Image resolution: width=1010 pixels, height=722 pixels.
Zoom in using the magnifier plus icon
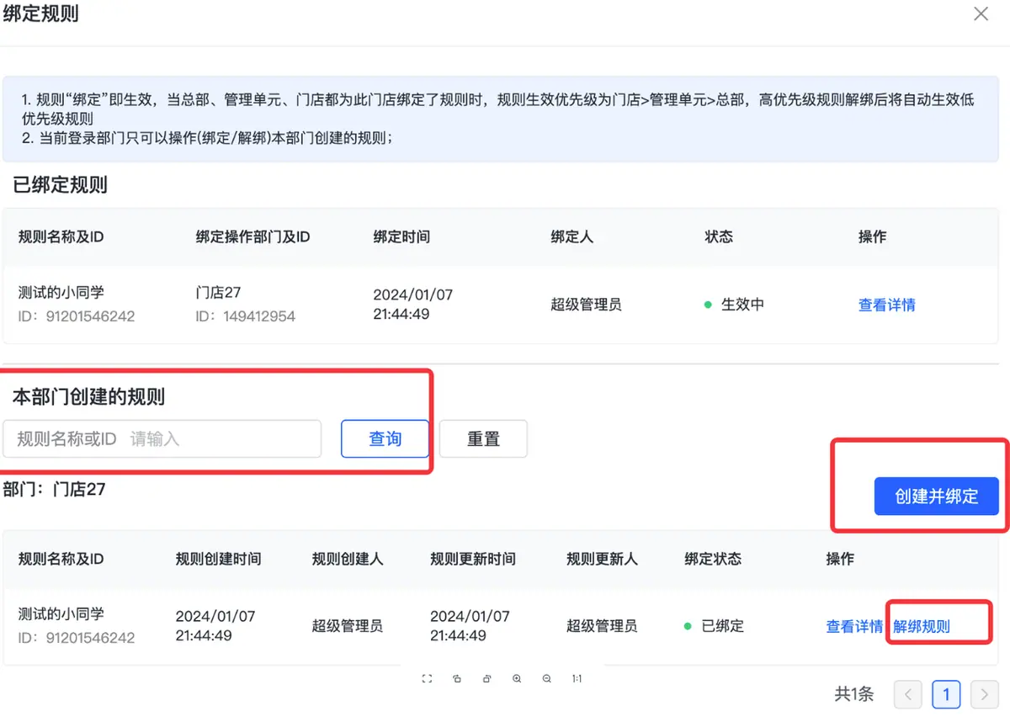tap(517, 679)
